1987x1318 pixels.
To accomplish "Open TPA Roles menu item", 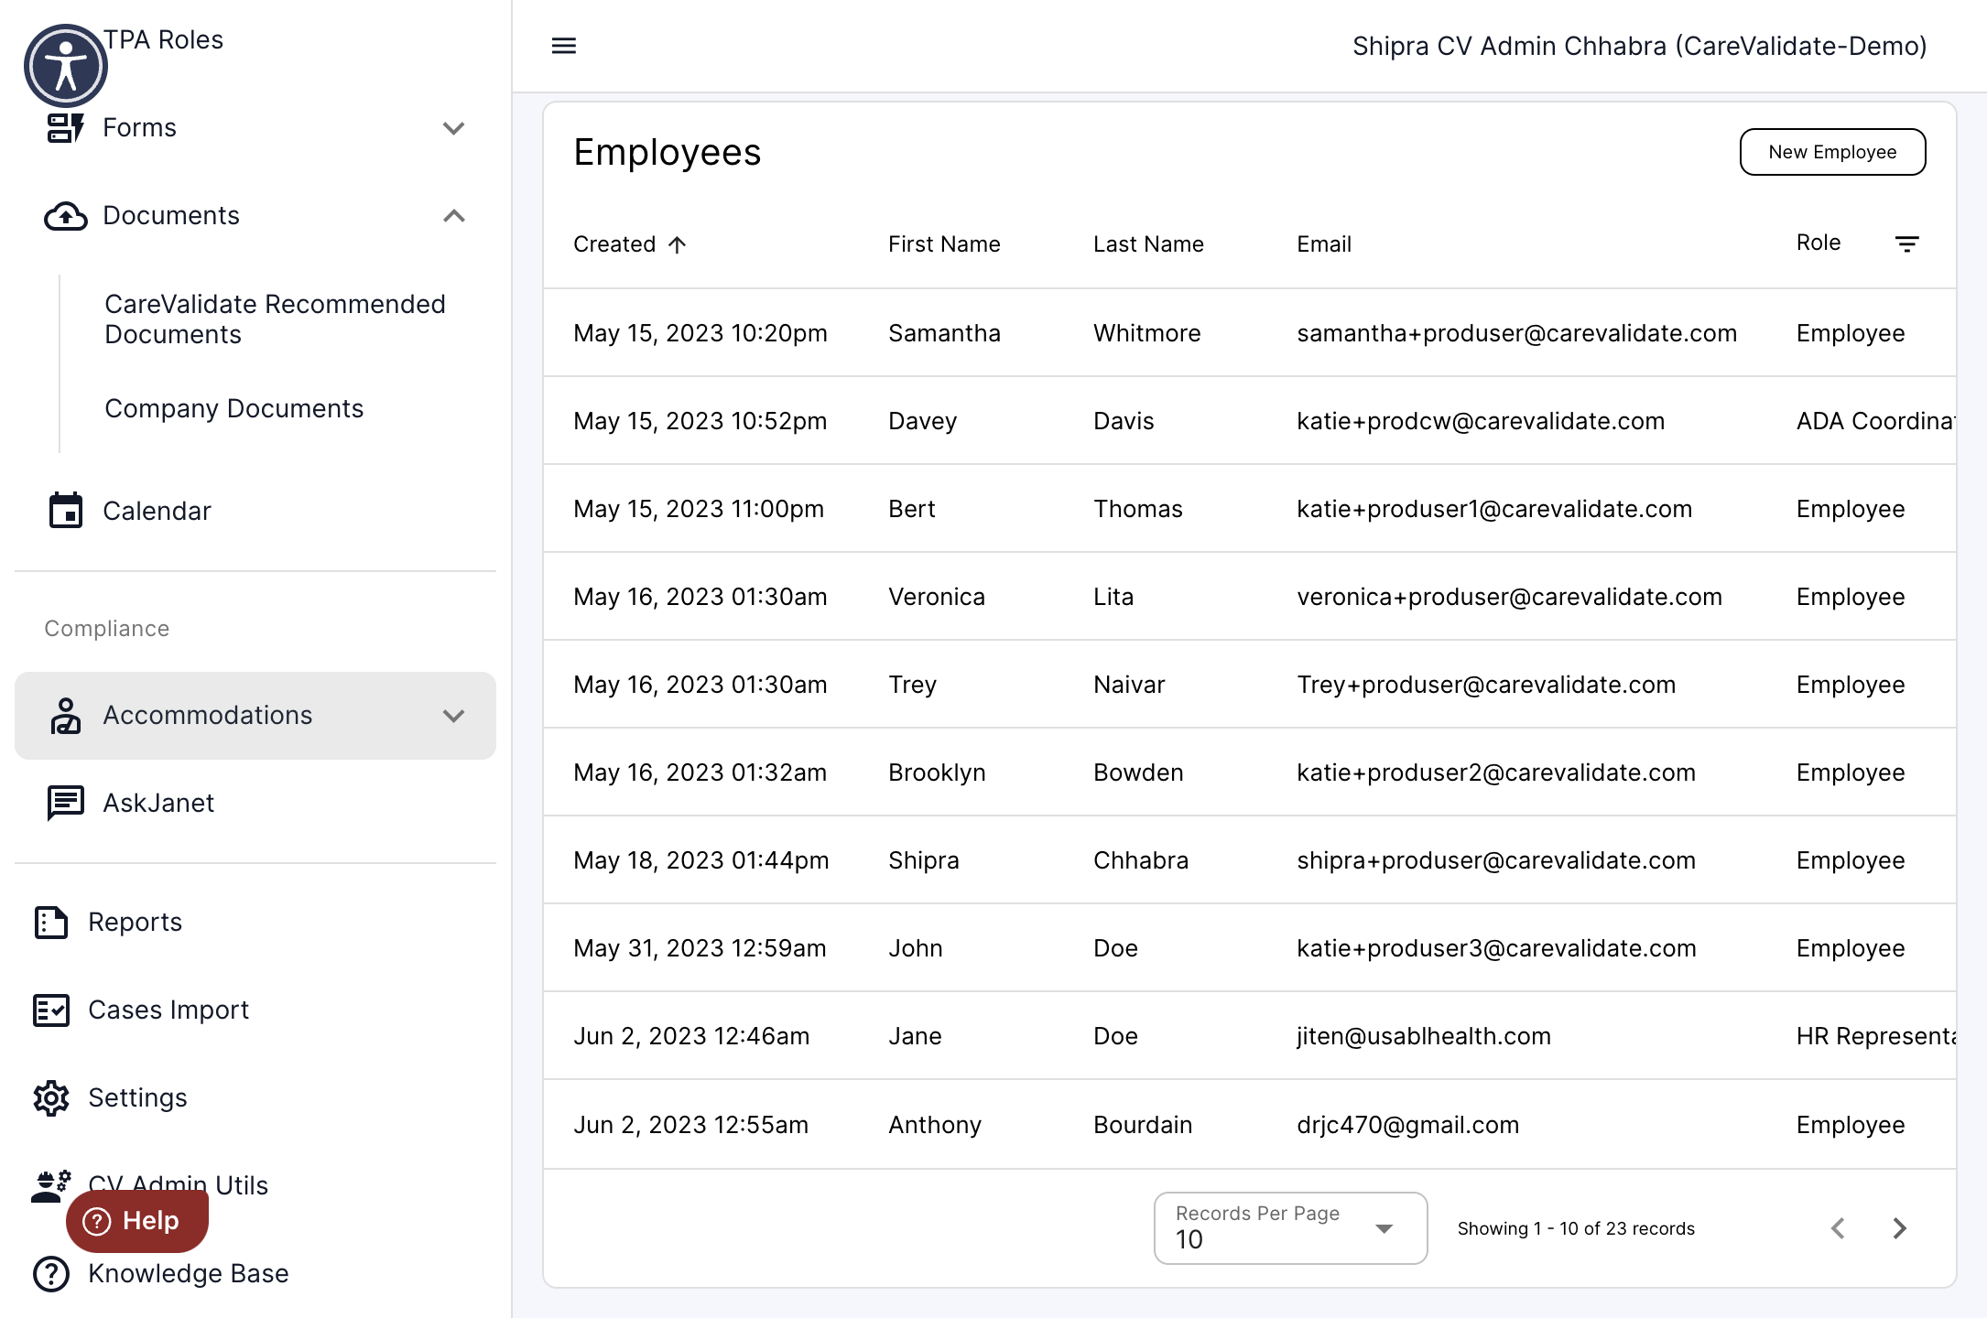I will click(163, 40).
